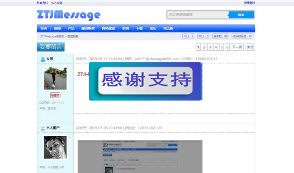Click the 感谢支持 banner image

pyautogui.click(x=146, y=81)
